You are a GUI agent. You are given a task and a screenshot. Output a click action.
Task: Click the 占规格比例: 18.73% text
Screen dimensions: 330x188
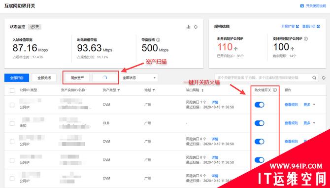pos(93,57)
